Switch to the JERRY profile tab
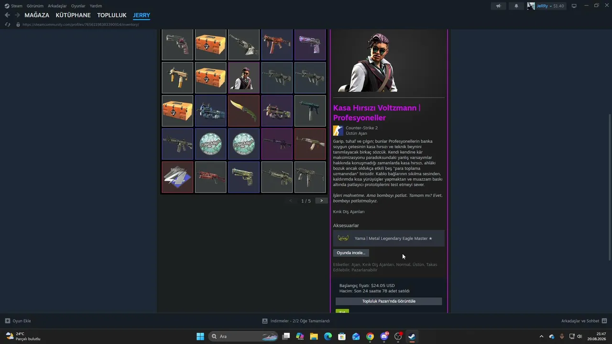Viewport: 612px width, 344px height. tap(142, 15)
